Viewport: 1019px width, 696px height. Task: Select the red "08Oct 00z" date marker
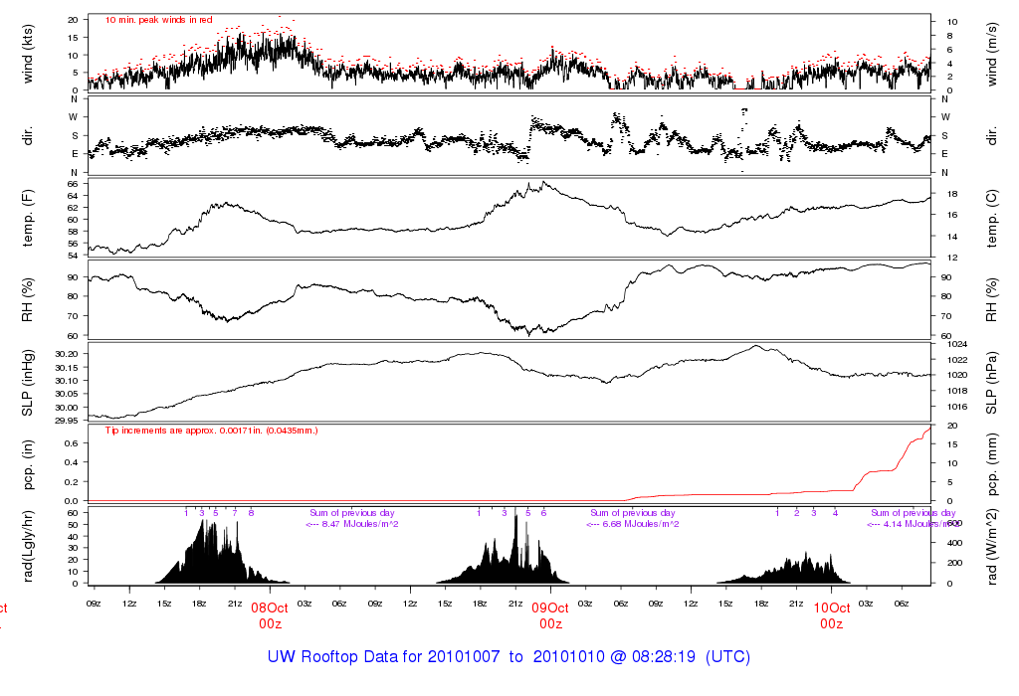(x=270, y=615)
